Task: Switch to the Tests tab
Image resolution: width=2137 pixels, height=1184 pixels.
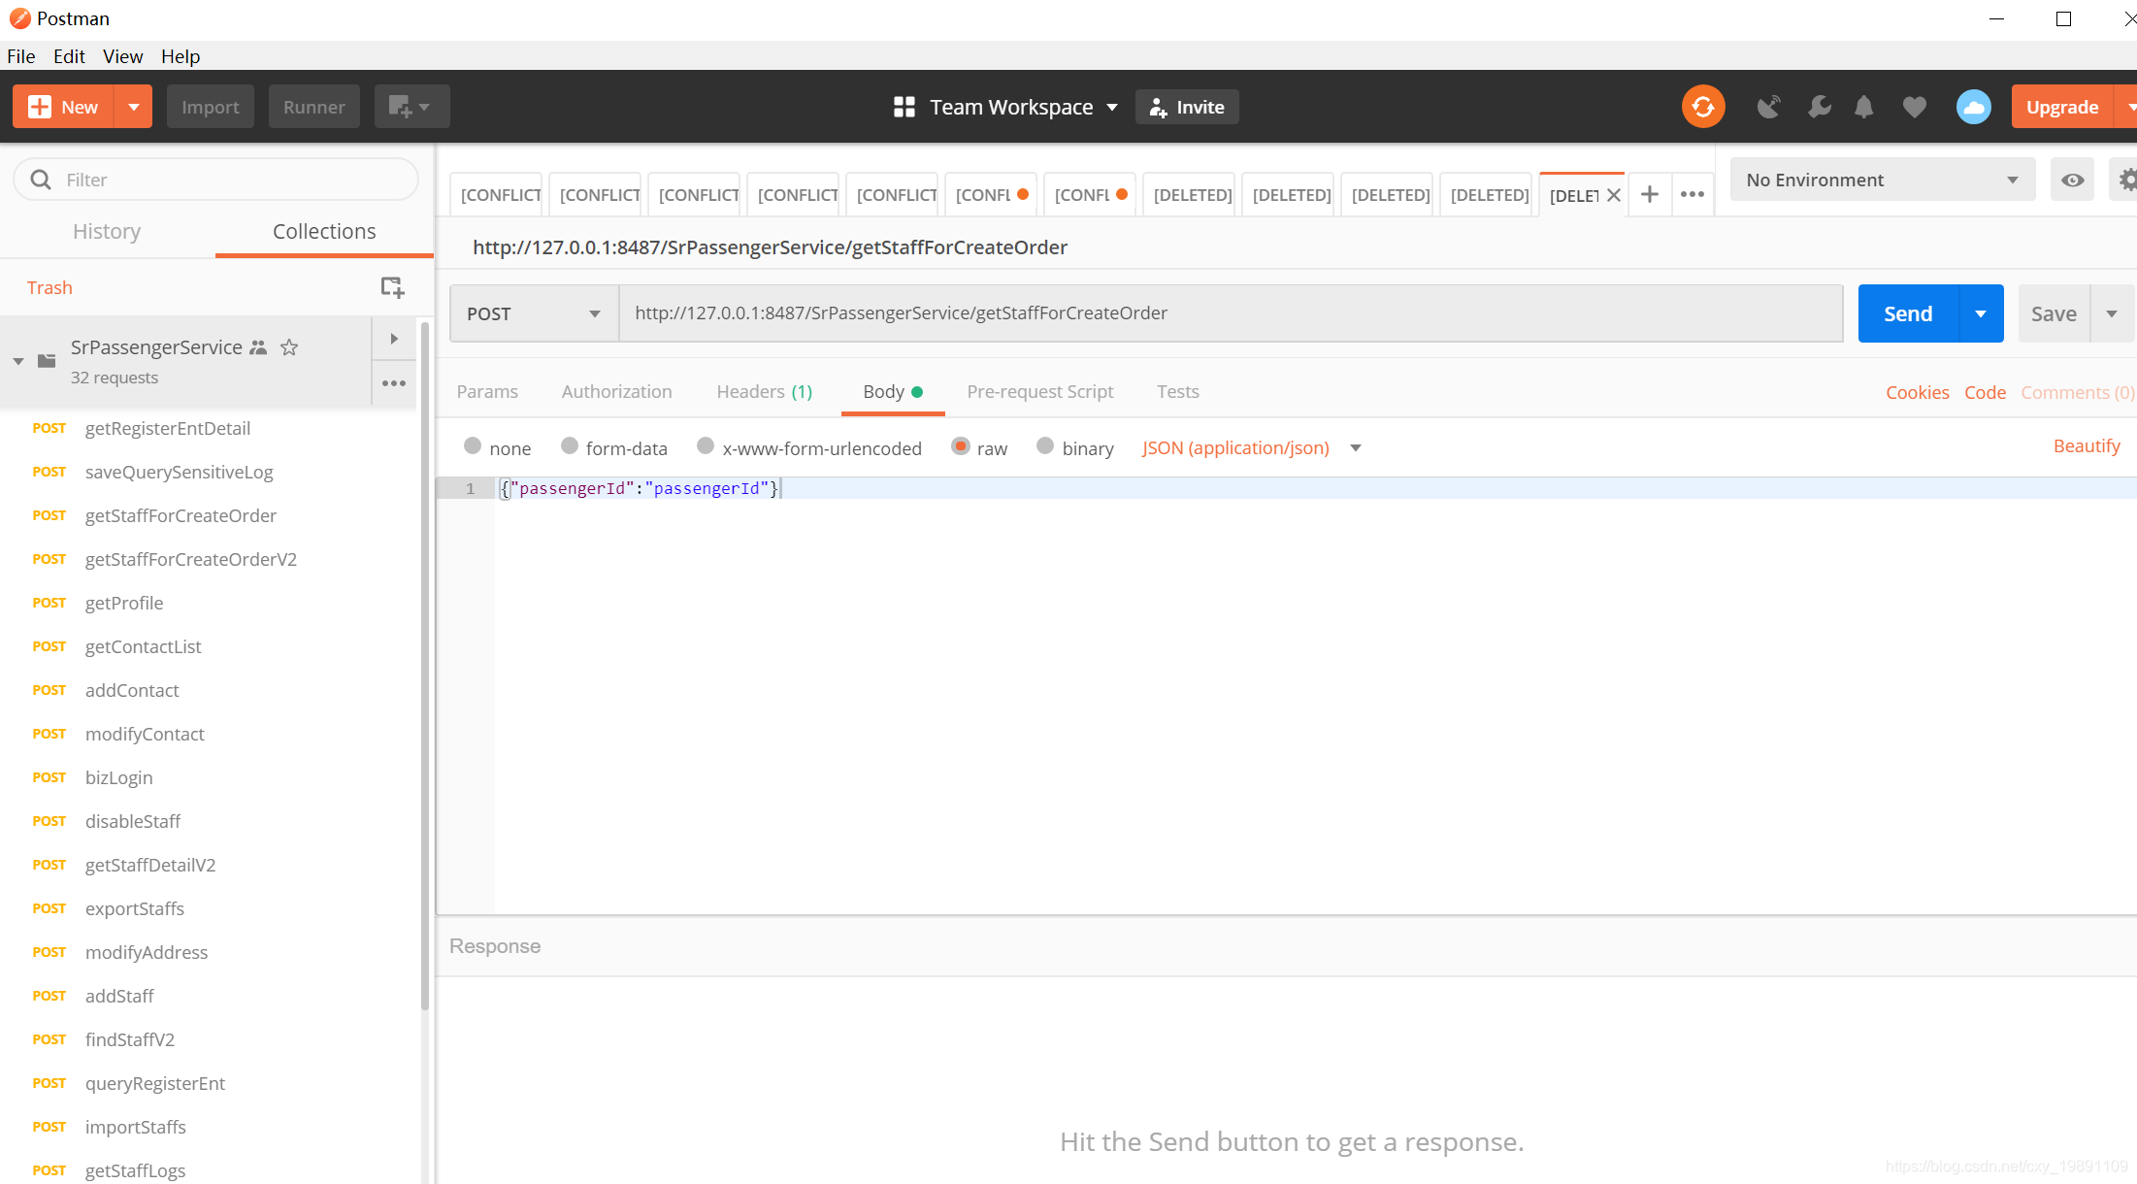Action: click(x=1176, y=391)
